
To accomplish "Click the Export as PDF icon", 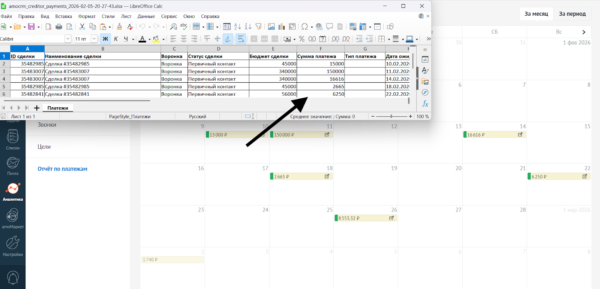I will 48,27.
